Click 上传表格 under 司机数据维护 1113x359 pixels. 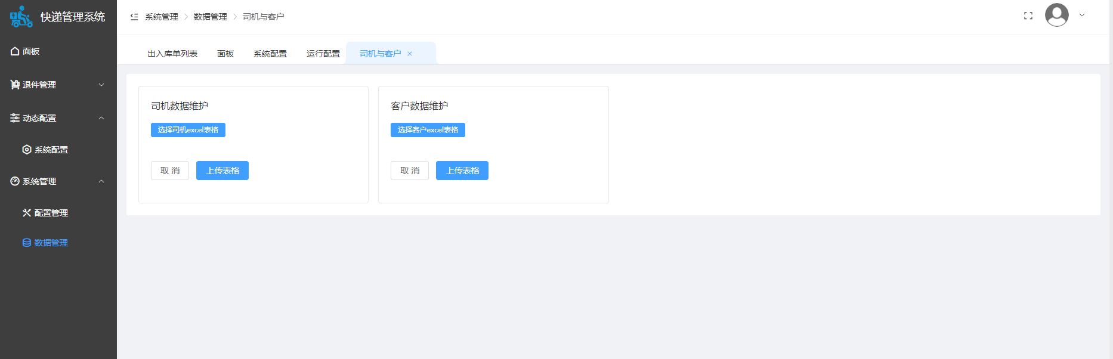click(x=222, y=171)
